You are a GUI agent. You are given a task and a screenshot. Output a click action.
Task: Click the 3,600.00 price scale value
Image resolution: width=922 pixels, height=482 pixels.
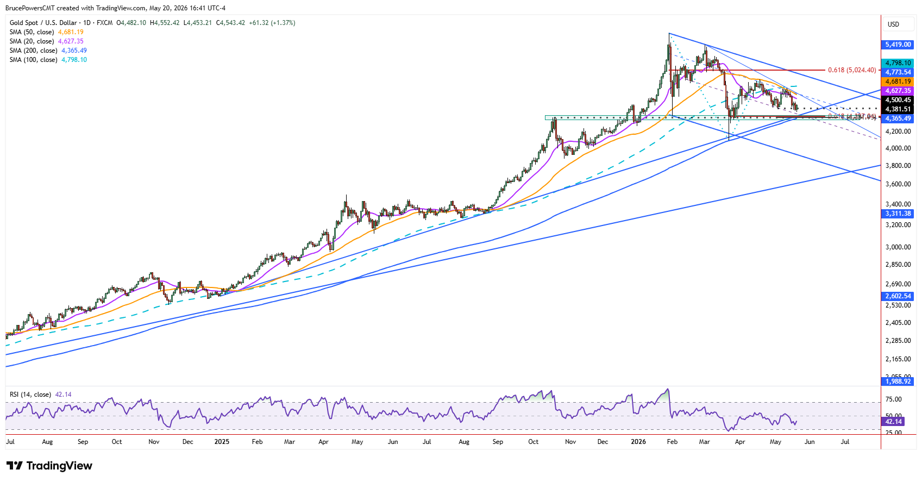(898, 184)
